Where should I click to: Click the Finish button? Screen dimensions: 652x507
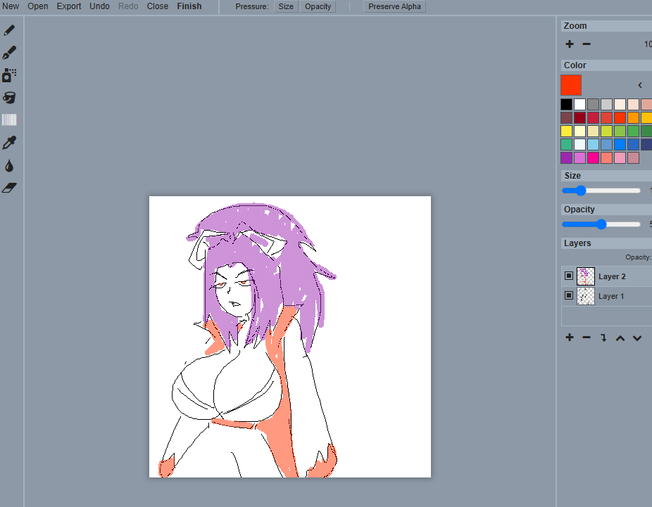click(189, 6)
